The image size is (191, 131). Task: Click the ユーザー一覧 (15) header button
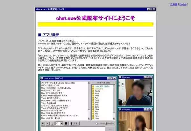pos(103,83)
